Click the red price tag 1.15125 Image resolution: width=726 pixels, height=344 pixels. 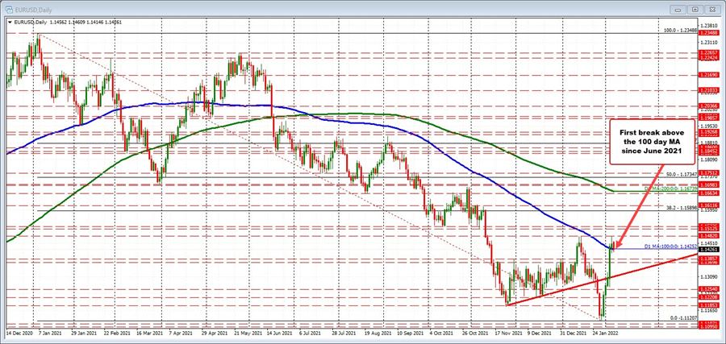[708, 228]
